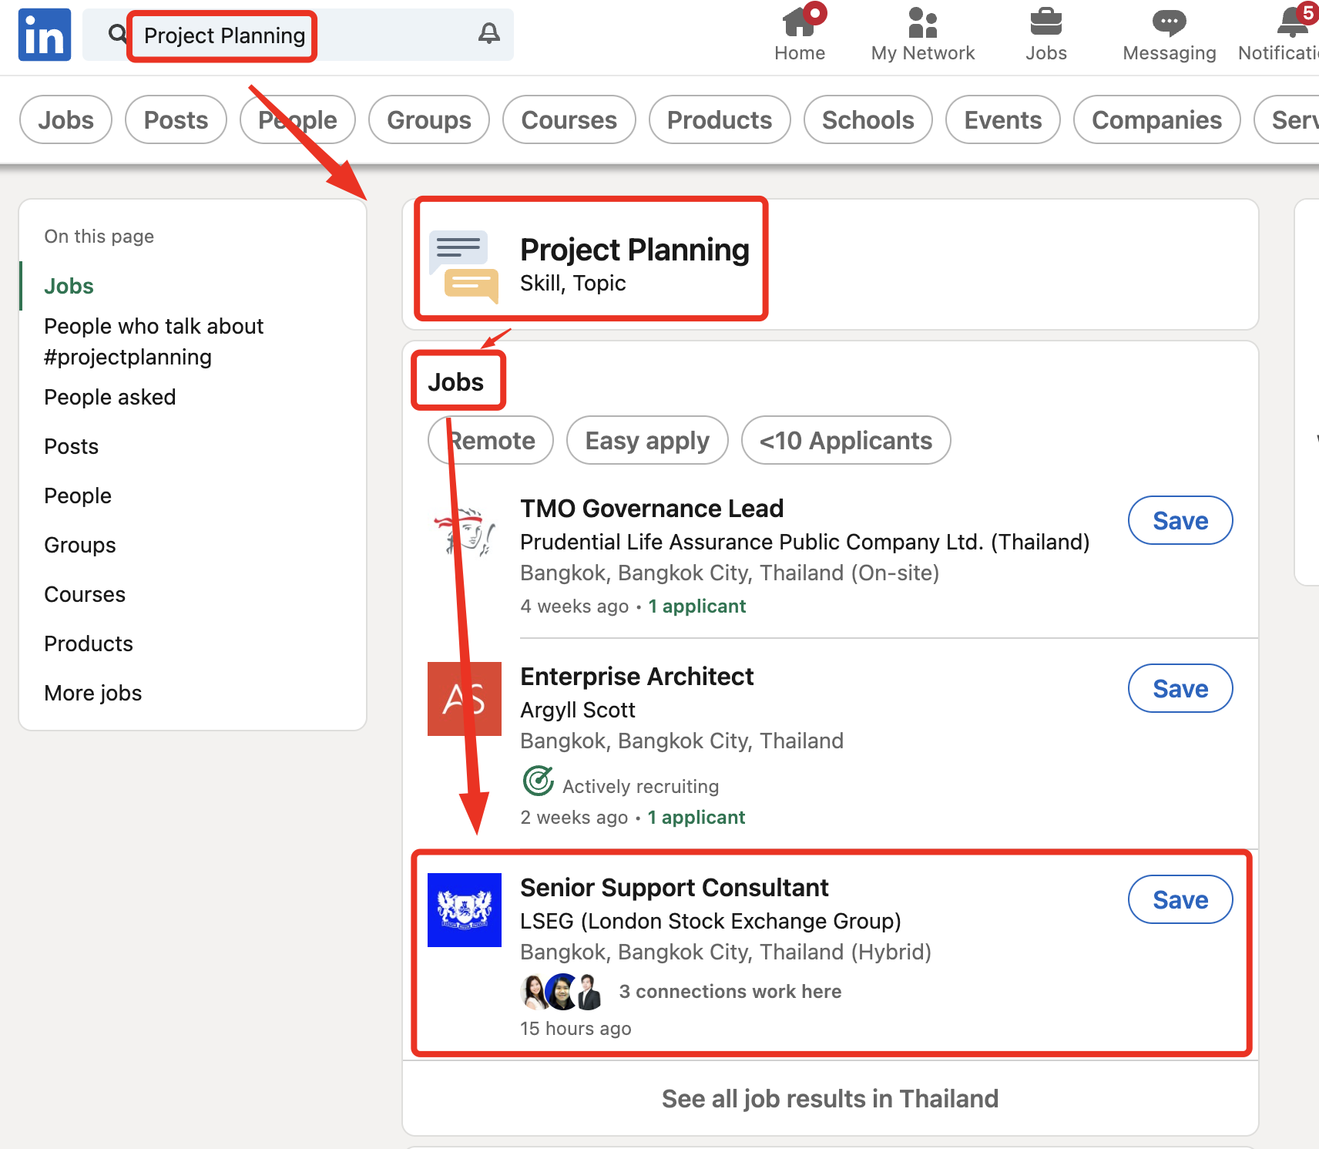Filter results by Events pill

[x=1003, y=119]
